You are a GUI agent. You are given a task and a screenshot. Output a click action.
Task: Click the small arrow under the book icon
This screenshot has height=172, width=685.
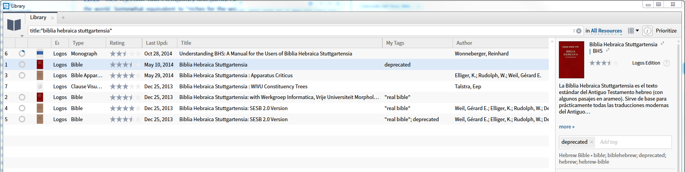[22, 36]
